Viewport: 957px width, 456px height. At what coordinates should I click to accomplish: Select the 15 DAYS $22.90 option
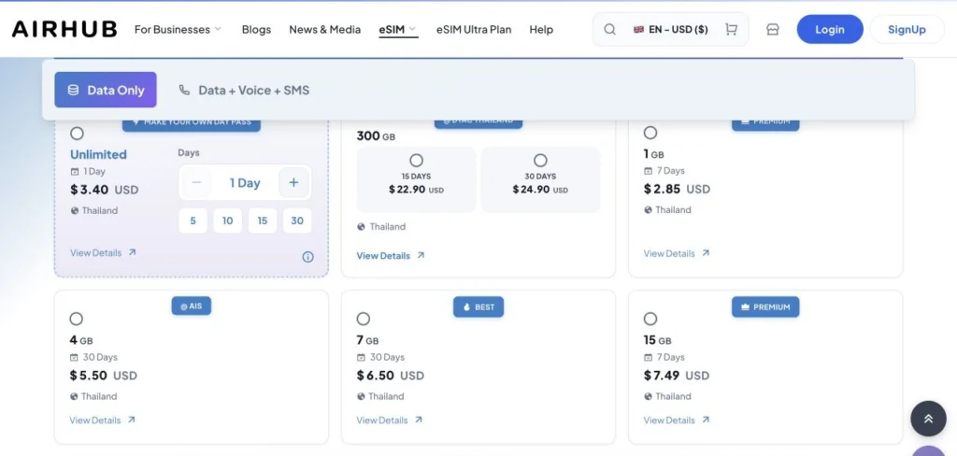416,179
